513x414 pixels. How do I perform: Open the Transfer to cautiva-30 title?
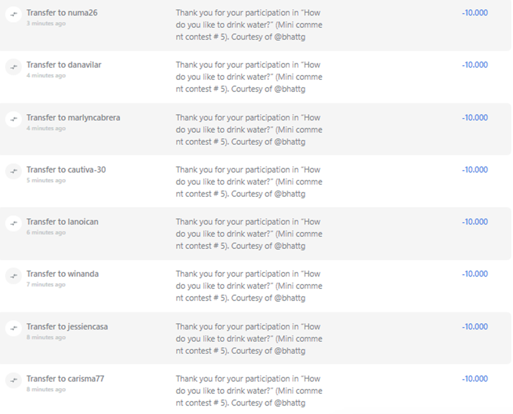coord(66,170)
